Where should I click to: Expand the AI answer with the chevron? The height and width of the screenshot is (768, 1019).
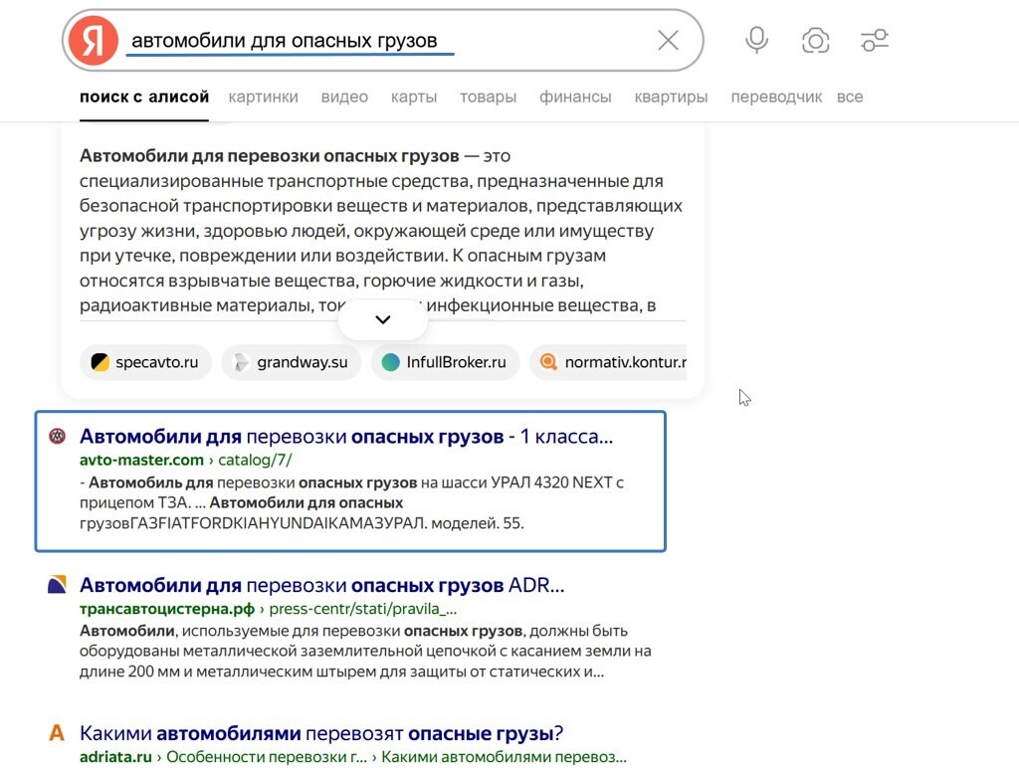pyautogui.click(x=382, y=318)
